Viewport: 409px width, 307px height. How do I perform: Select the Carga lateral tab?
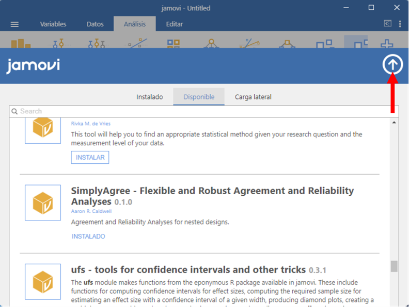[253, 97]
